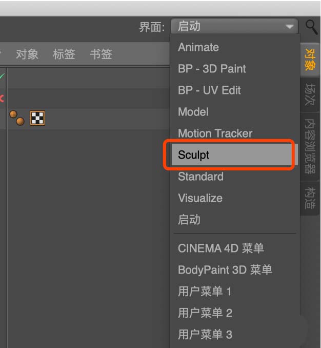321x348 pixels.
Task: Select the Sculpt layout
Action: [194, 155]
